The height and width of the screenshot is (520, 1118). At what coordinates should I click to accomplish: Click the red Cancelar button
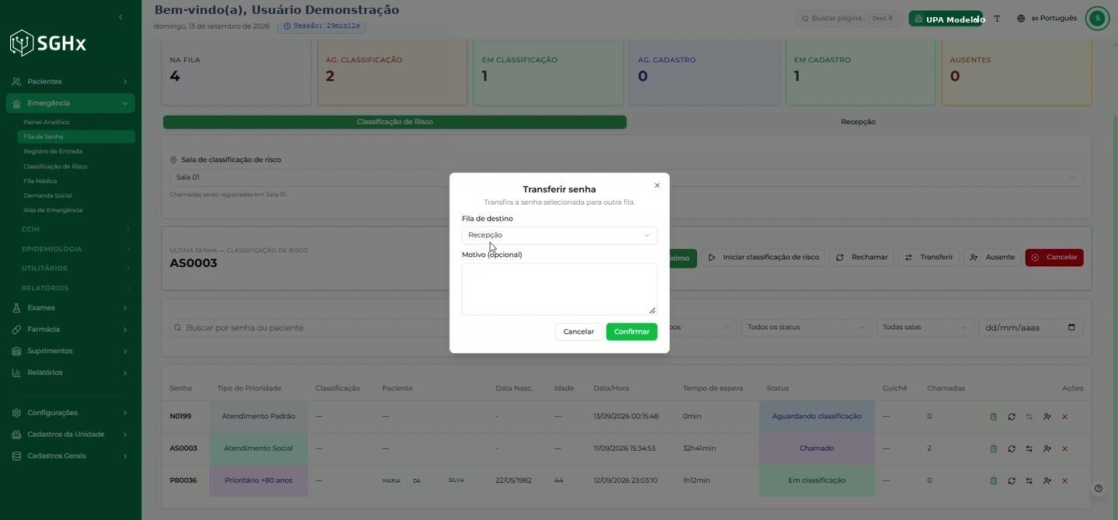click(x=1054, y=258)
